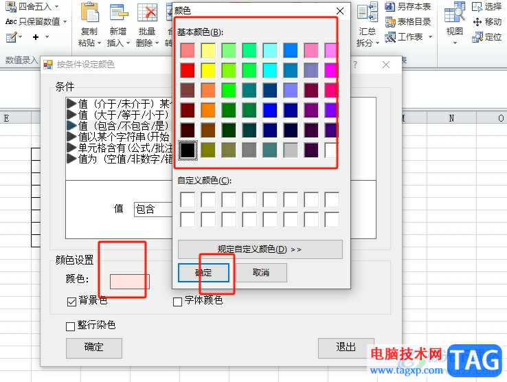This screenshot has height=382, width=507.
Task: Pick the pure blue basic color swatch
Action: [270, 111]
